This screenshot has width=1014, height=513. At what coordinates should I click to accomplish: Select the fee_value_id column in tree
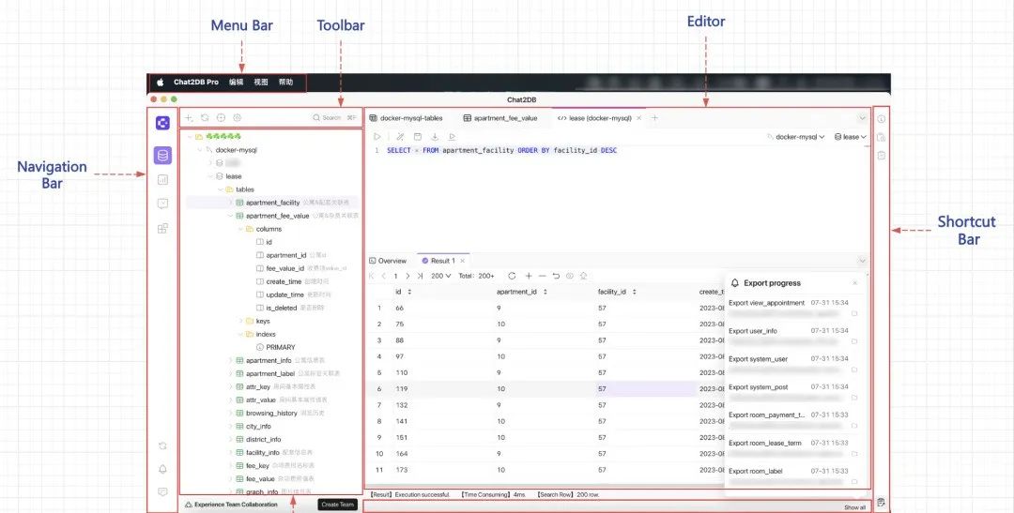coord(285,268)
